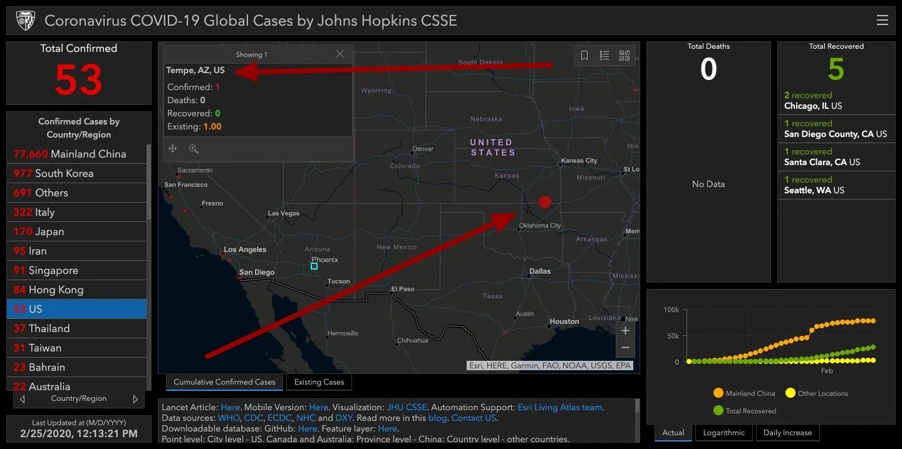Open the map legend list icon
This screenshot has width=902, height=449.
(x=604, y=56)
